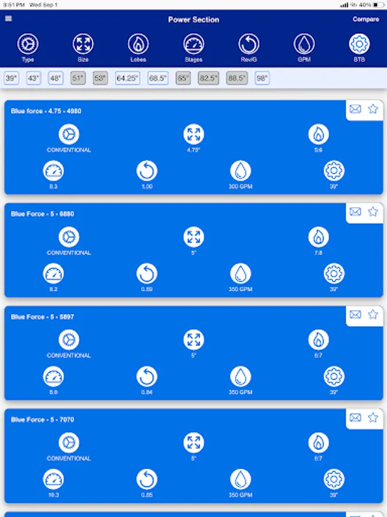The image size is (387, 517).
Task: Toggle the 48" BTB filter chip
Action: coord(56,78)
